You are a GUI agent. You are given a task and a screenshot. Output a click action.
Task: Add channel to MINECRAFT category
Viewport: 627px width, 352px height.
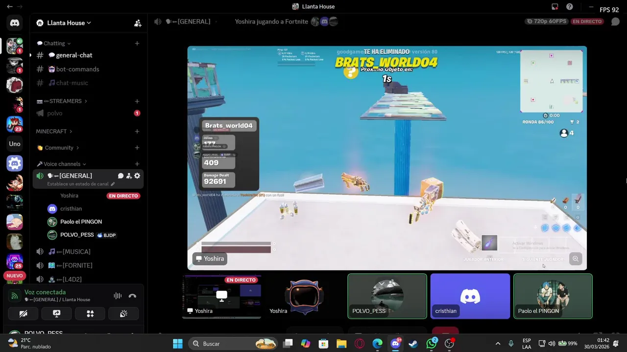137,132
